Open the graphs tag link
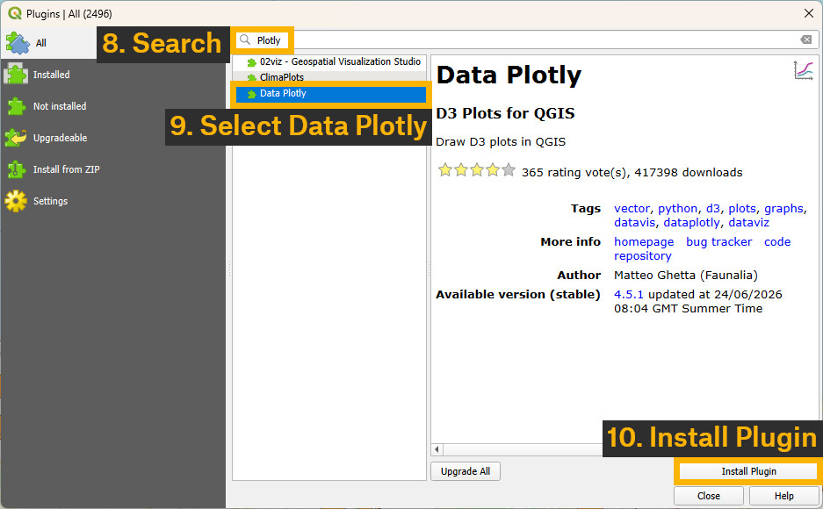 point(783,209)
